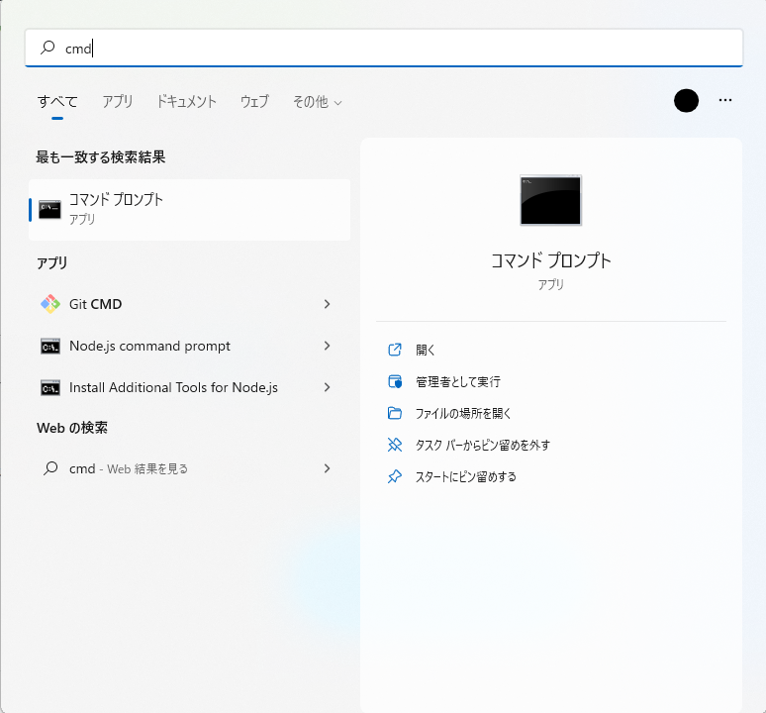The width and height of the screenshot is (766, 713).
Task: Click the large Command Prompt preview thumbnail
Action: pos(550,200)
